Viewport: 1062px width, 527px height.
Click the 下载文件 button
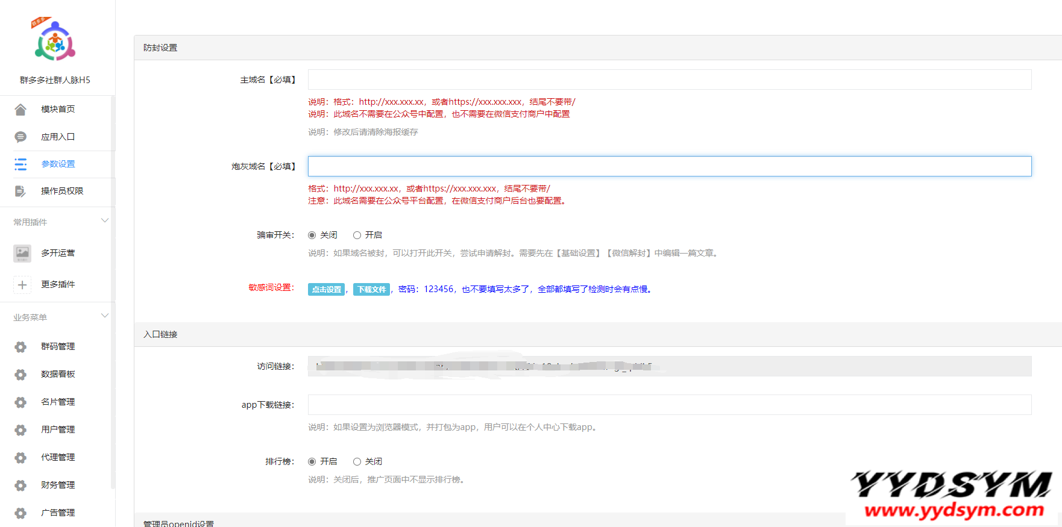click(x=371, y=289)
